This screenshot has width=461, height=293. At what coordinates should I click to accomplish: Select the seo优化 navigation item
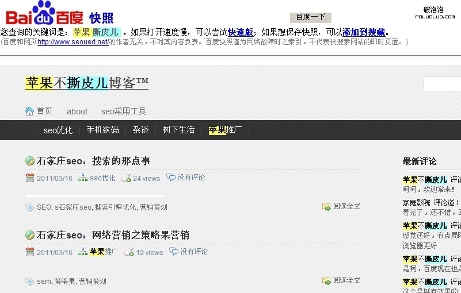tap(58, 130)
